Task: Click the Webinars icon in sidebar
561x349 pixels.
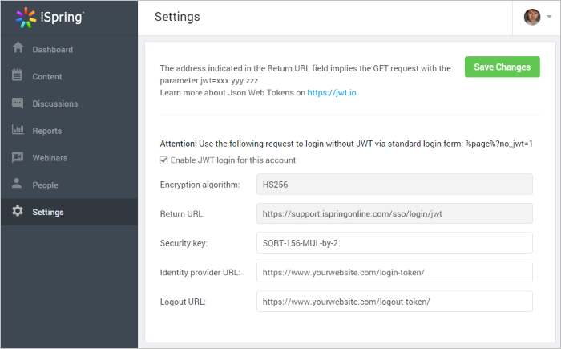Action: (18, 157)
